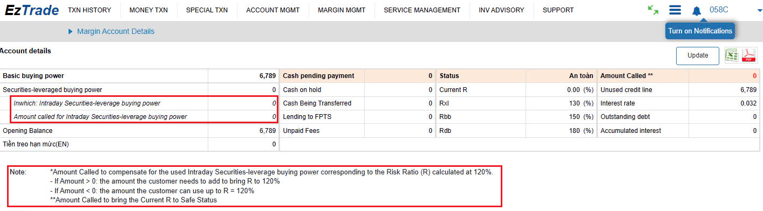Open the SPECIAL TXN menu

tap(207, 10)
